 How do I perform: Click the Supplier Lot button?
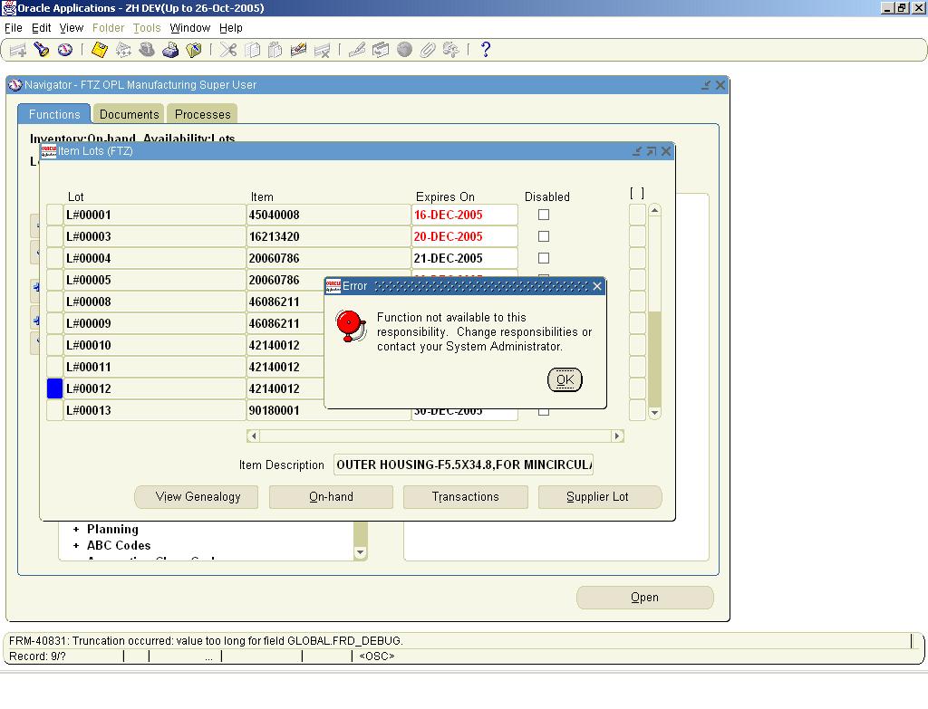(600, 497)
